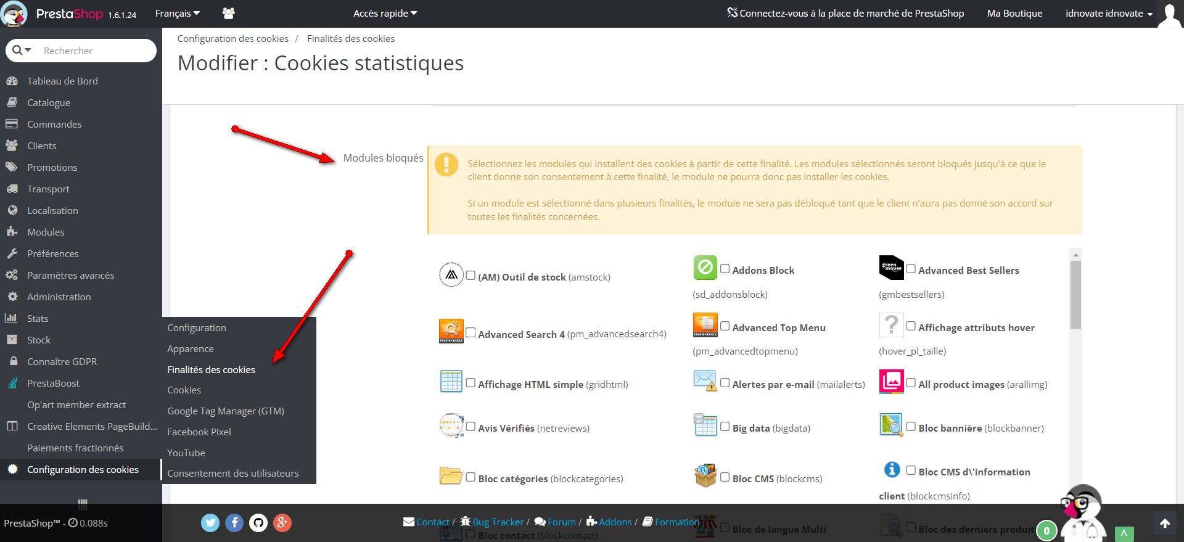
Task: Check the (AM) Outil de stock checkbox
Action: 471,276
